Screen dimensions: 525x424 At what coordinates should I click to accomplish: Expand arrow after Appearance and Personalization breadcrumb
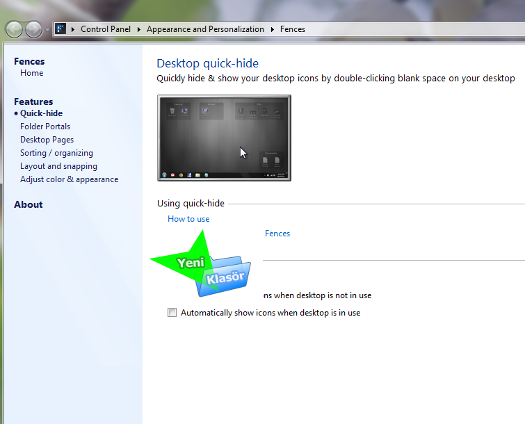(273, 29)
